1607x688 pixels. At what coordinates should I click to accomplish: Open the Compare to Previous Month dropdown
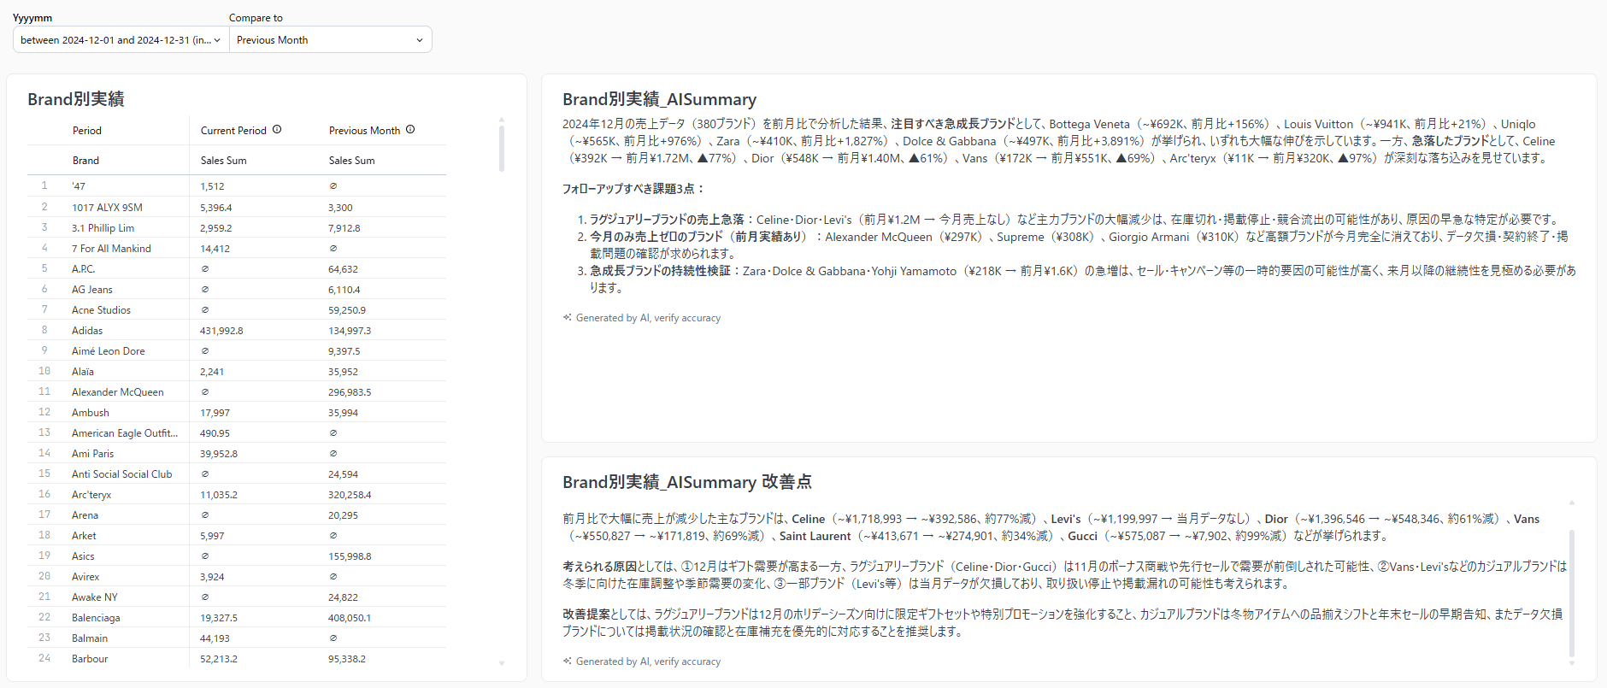(x=330, y=40)
